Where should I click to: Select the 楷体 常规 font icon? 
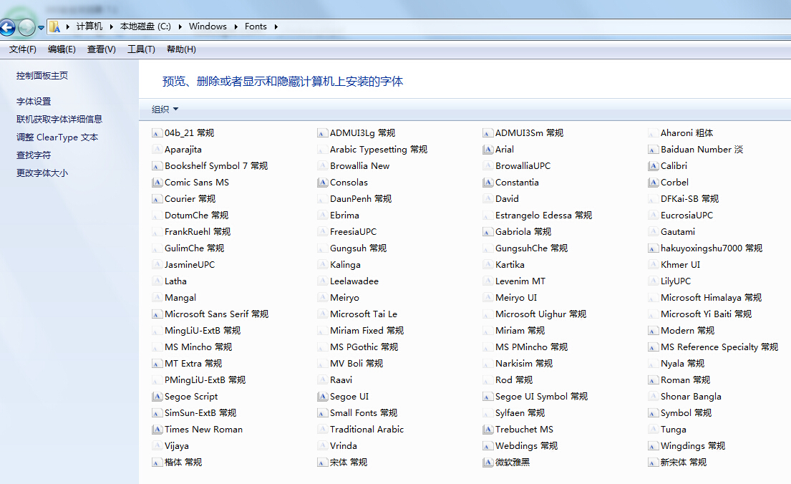pyautogui.click(x=157, y=463)
